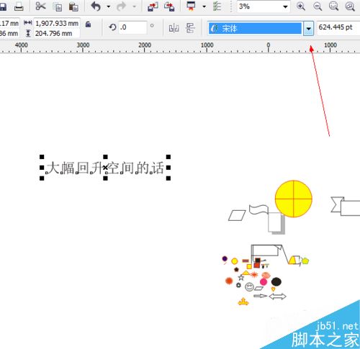Image resolution: width=360 pixels, height=349 pixels.
Task: Click the Zoom Out magnifier icon
Action: click(x=318, y=6)
